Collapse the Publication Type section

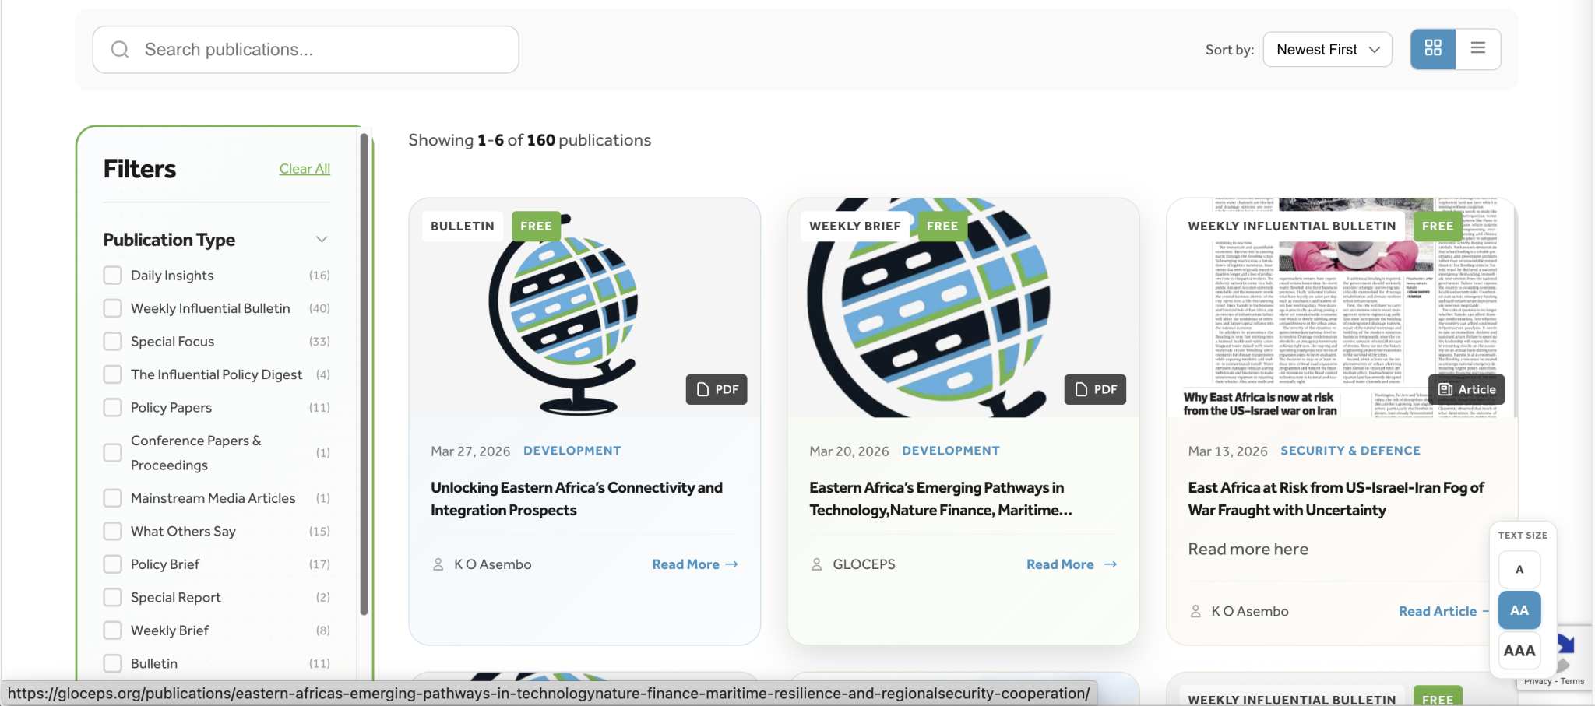click(x=322, y=239)
